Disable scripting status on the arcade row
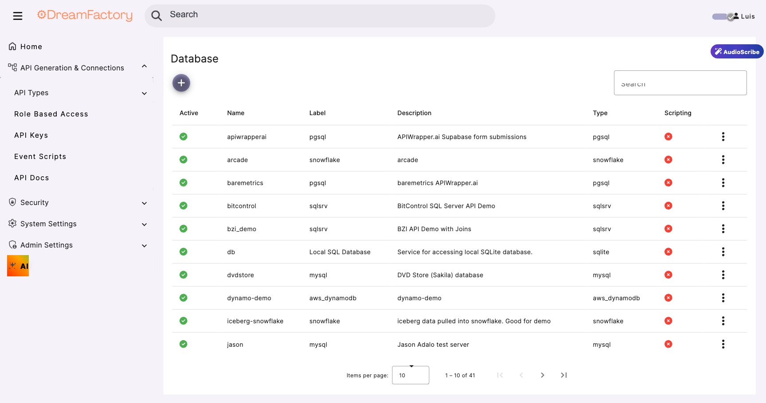The height and width of the screenshot is (403, 766). (668, 159)
